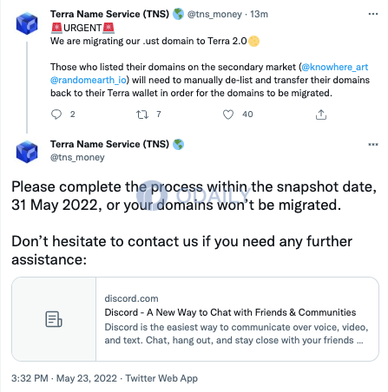The width and height of the screenshot is (388, 392).
Task: Open the second tweet's three-dot more menu
Action: (373, 144)
